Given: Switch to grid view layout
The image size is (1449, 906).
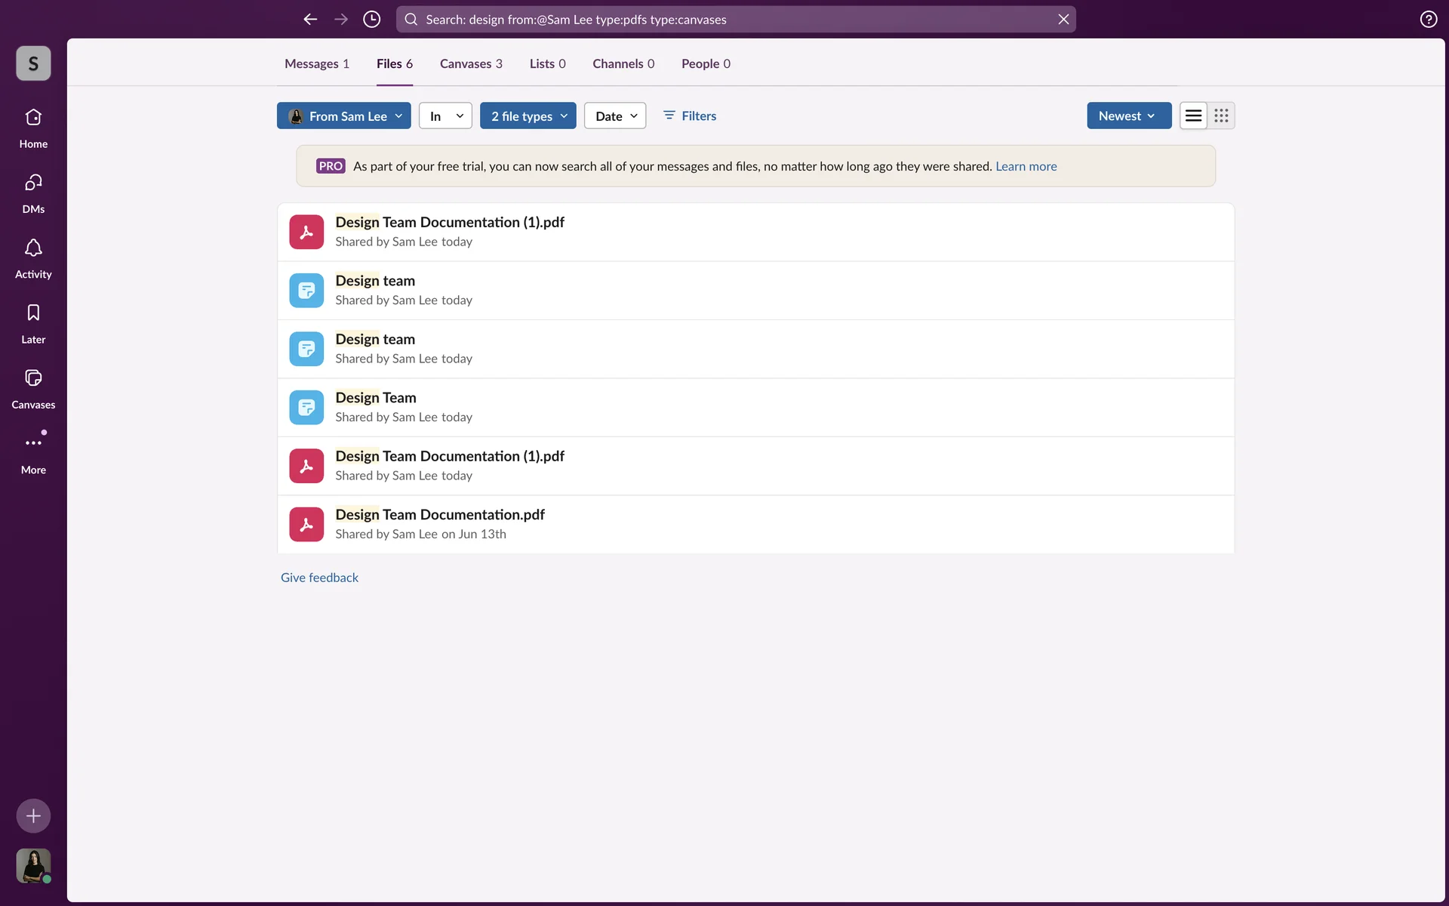Looking at the screenshot, I should 1221,116.
